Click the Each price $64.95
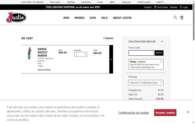The height and width of the screenshot is (124, 195). [x=63, y=53]
